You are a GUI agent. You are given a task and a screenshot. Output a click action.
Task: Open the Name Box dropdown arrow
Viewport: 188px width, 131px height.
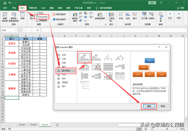16,30
